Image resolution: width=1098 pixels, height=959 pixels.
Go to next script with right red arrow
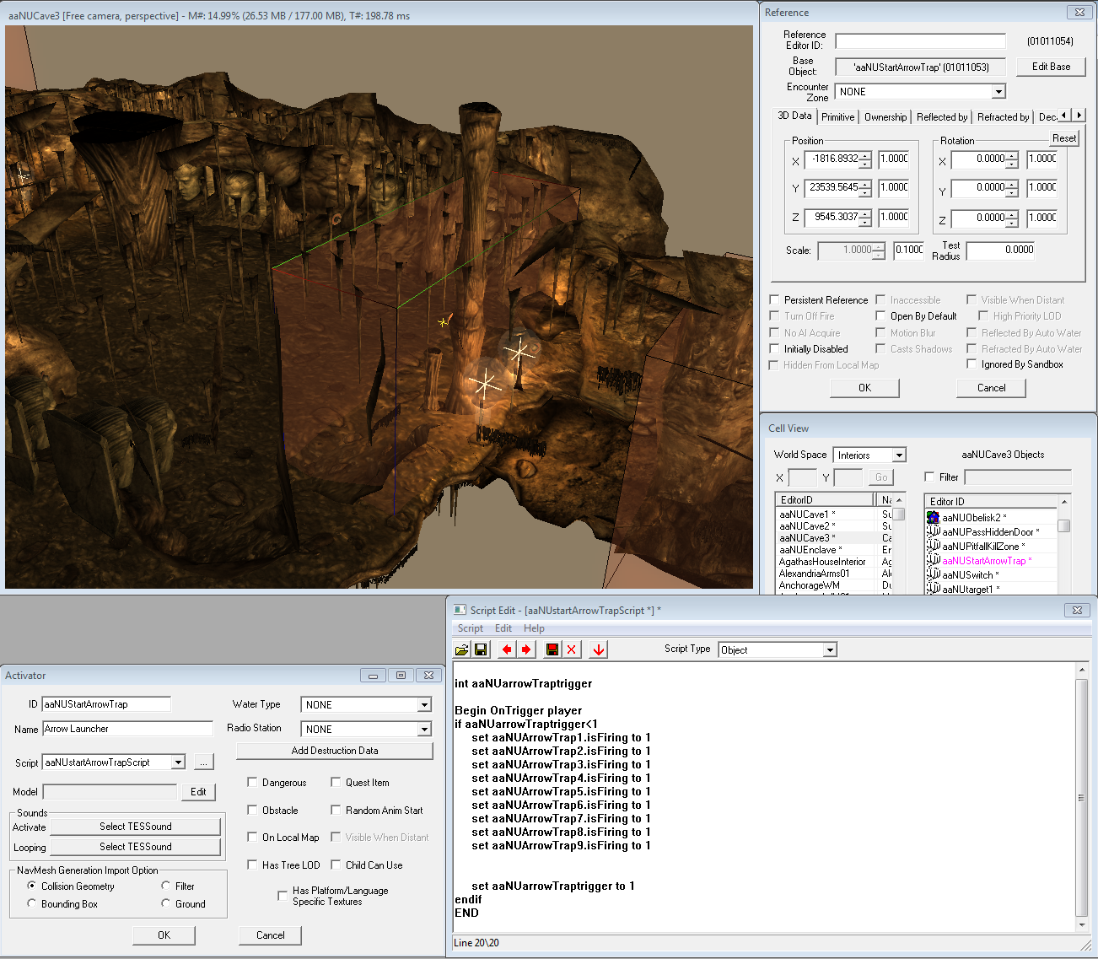coord(526,649)
